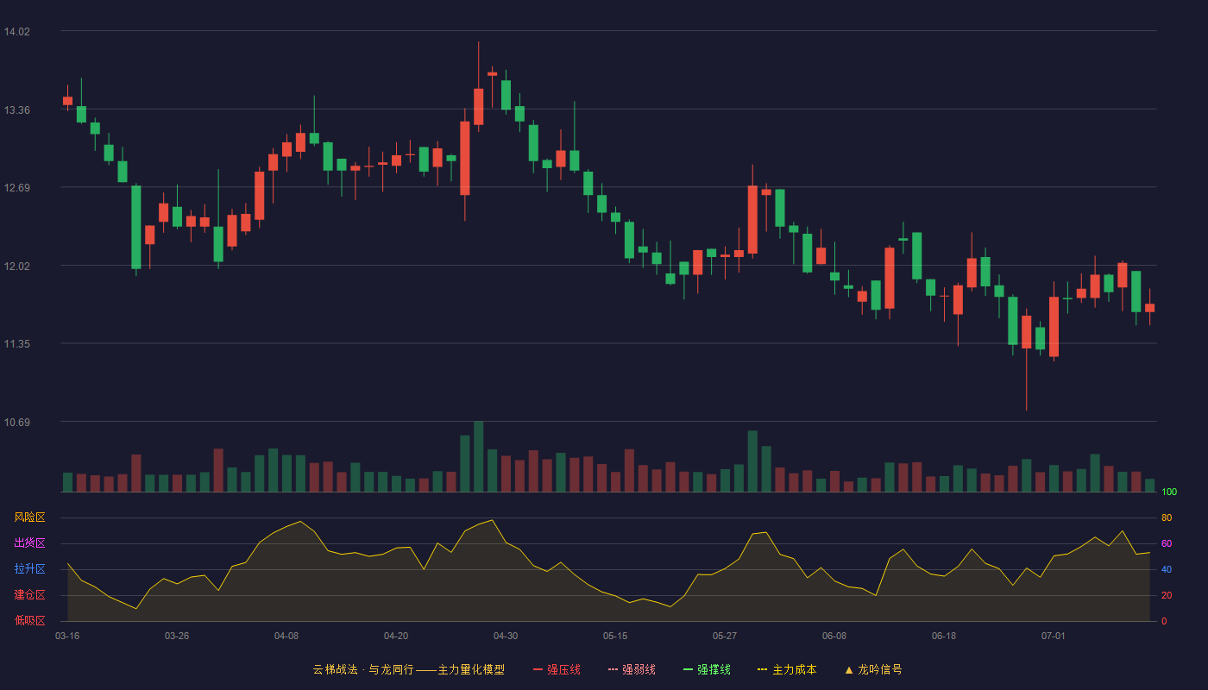The width and height of the screenshot is (1208, 690).
Task: Click the 03-26 date label
Action: [177, 636]
